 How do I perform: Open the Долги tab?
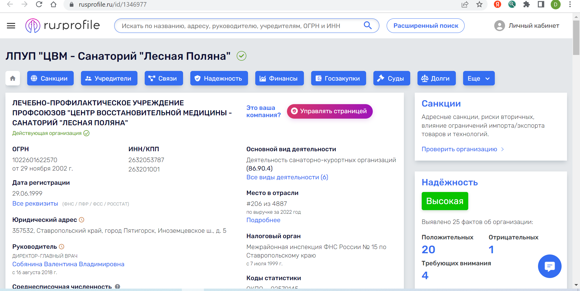[437, 78]
